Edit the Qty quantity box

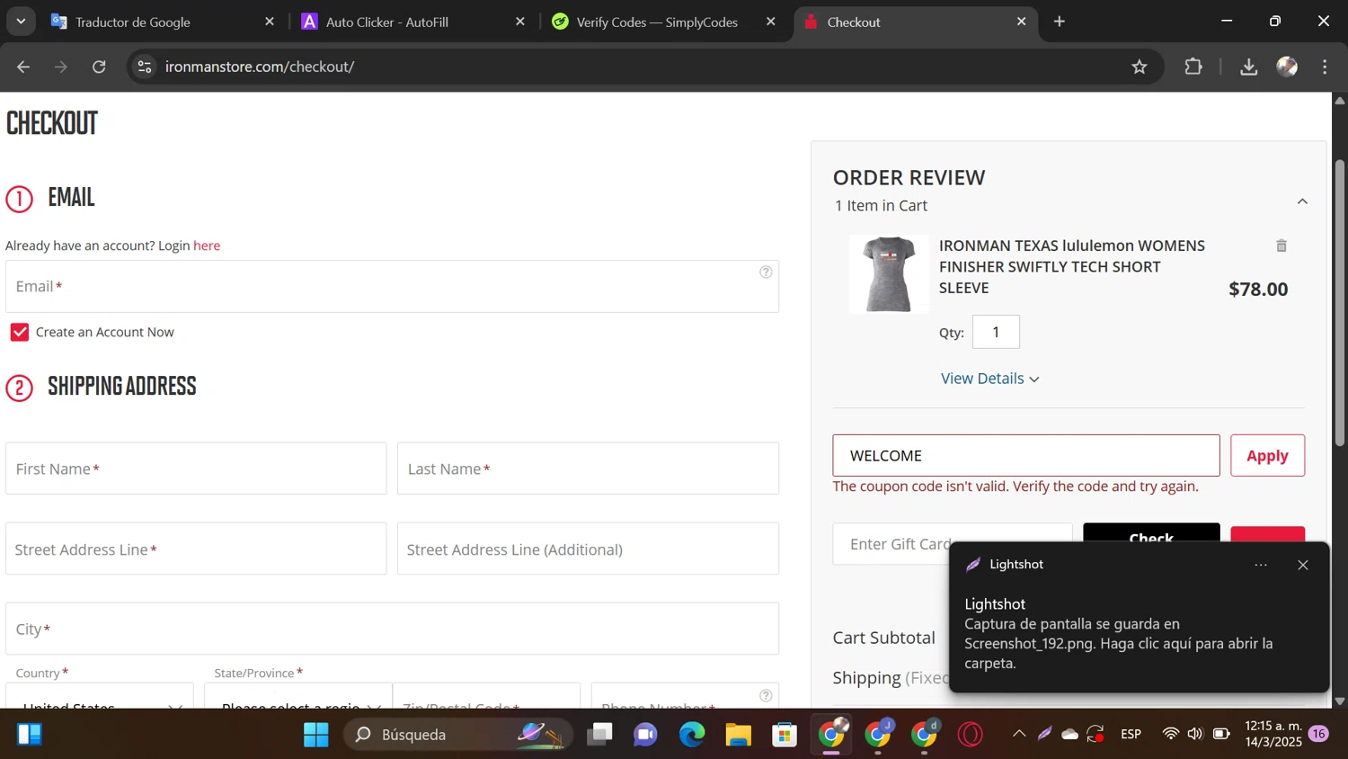(996, 332)
